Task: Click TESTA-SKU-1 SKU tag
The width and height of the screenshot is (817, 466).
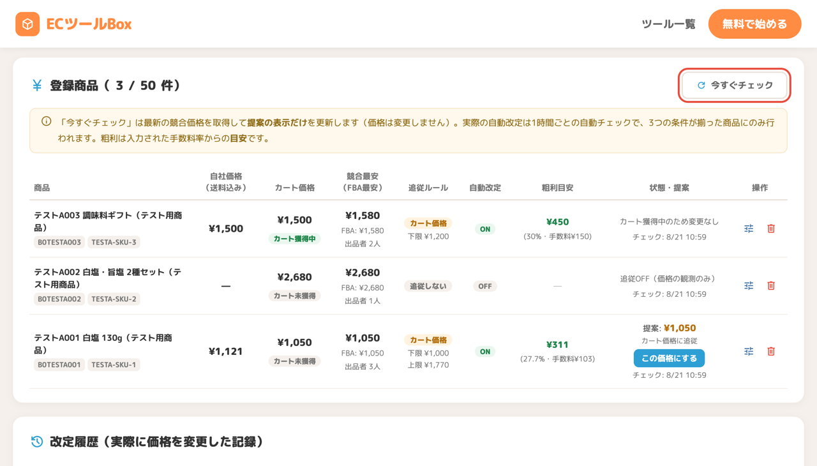Action: coord(114,365)
